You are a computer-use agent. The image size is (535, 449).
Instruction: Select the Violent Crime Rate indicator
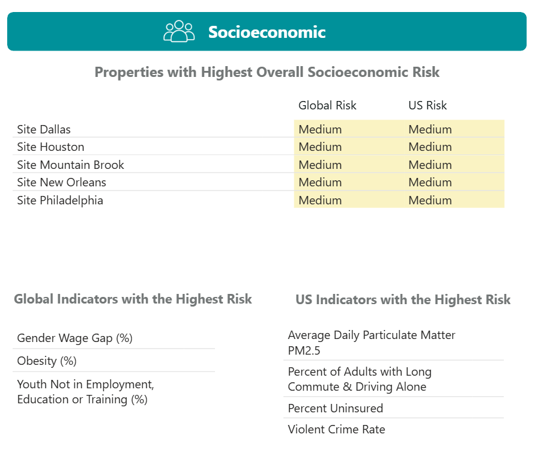(336, 429)
